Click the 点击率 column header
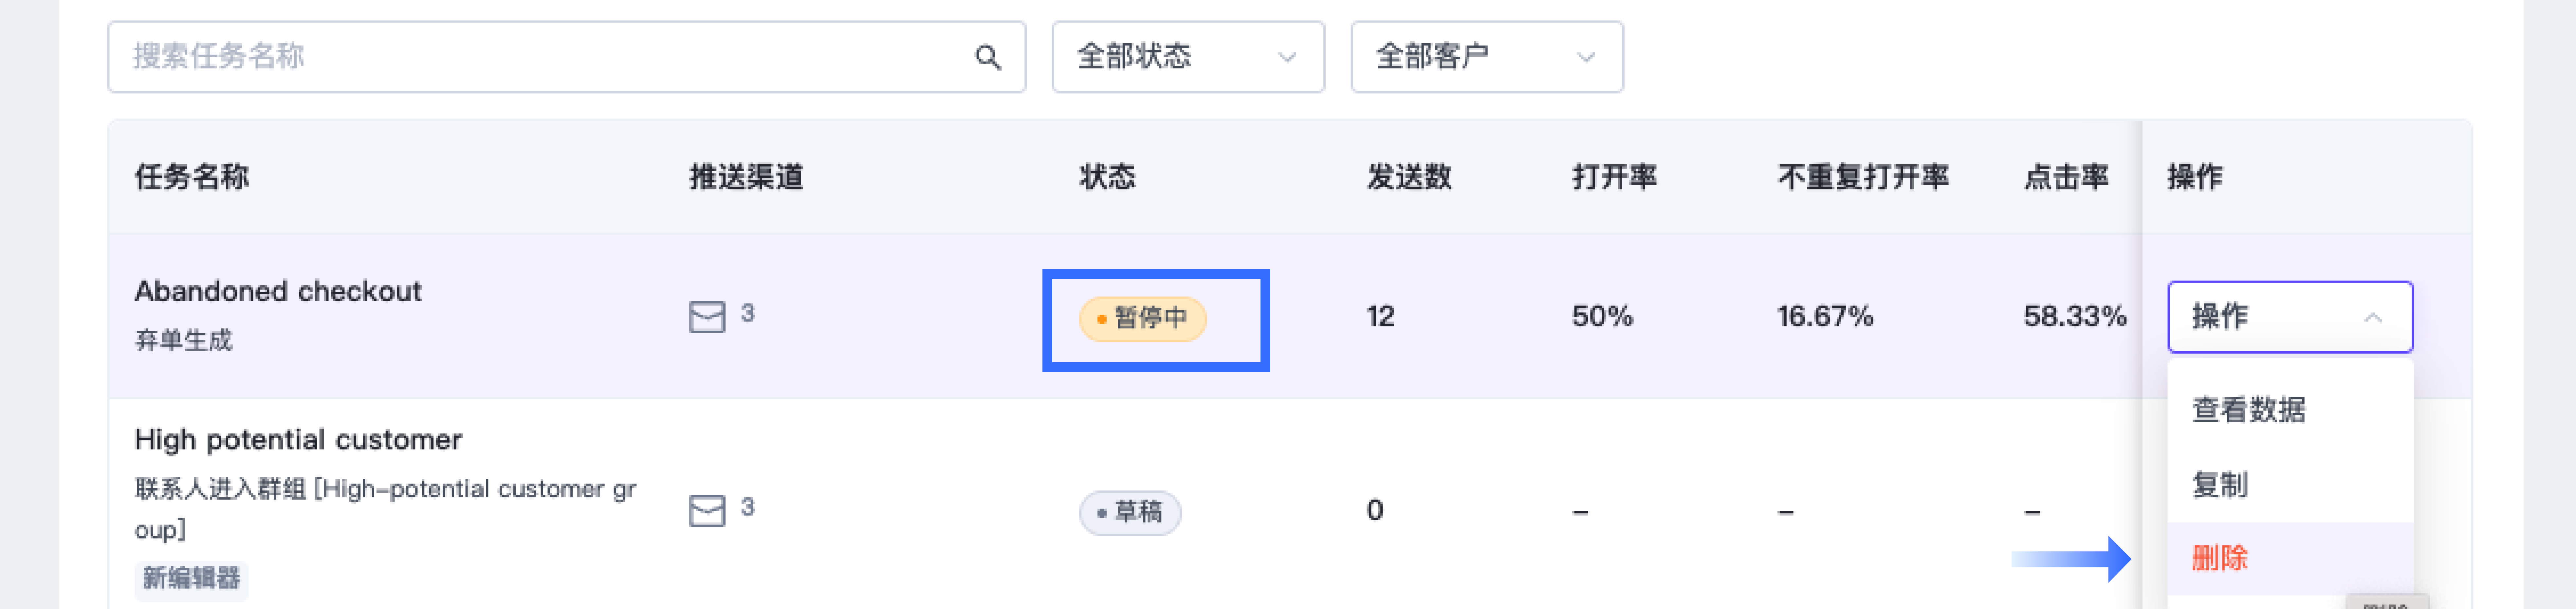 [2066, 177]
